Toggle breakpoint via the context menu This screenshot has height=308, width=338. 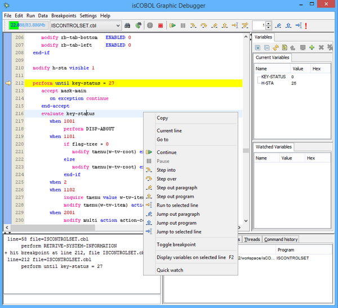click(176, 245)
